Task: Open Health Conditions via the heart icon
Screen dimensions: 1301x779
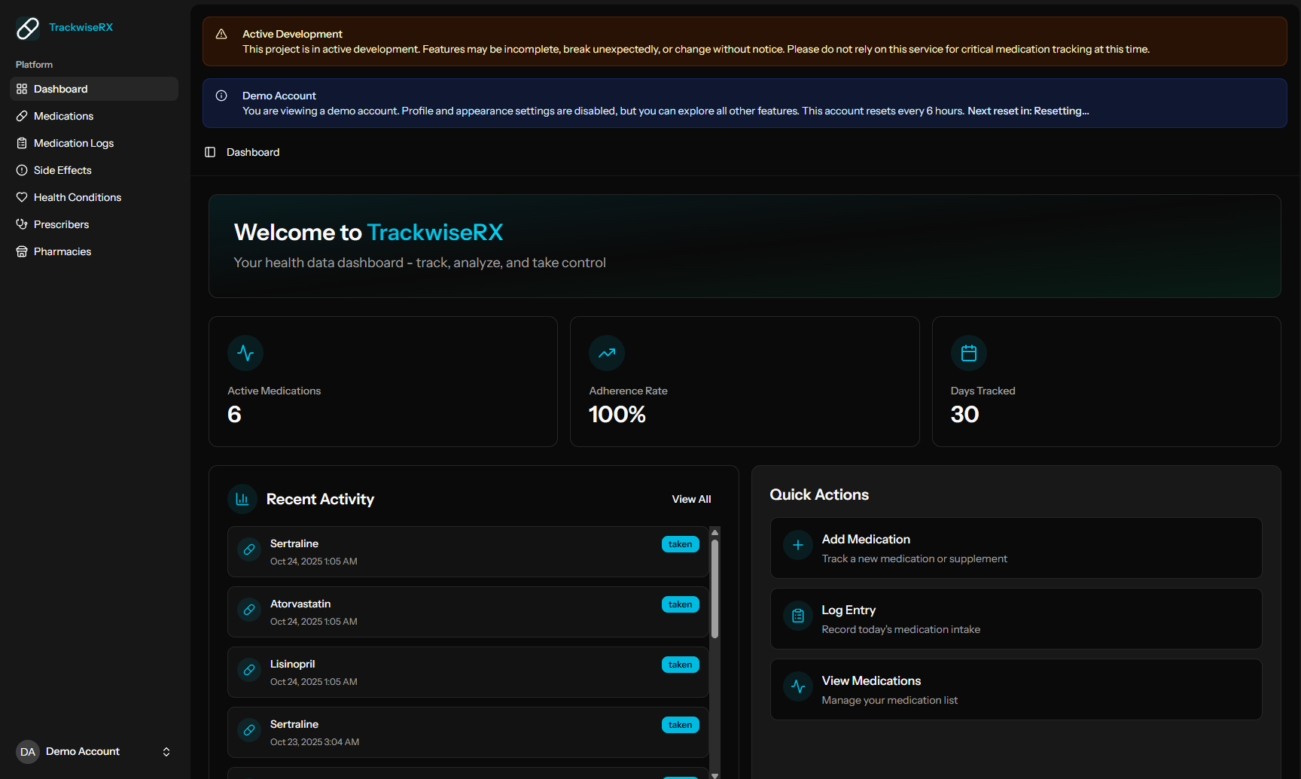Action: [x=23, y=197]
